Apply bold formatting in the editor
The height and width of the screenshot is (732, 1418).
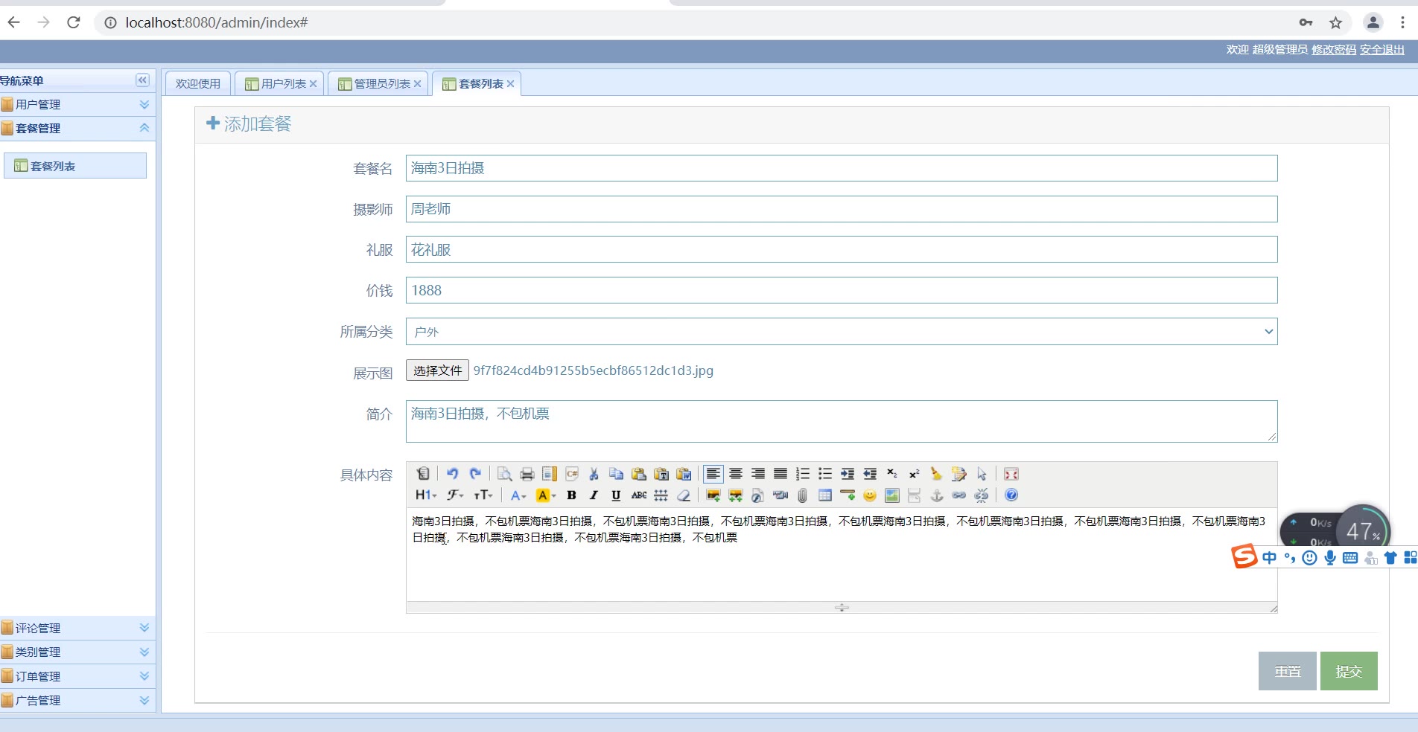pyautogui.click(x=571, y=495)
